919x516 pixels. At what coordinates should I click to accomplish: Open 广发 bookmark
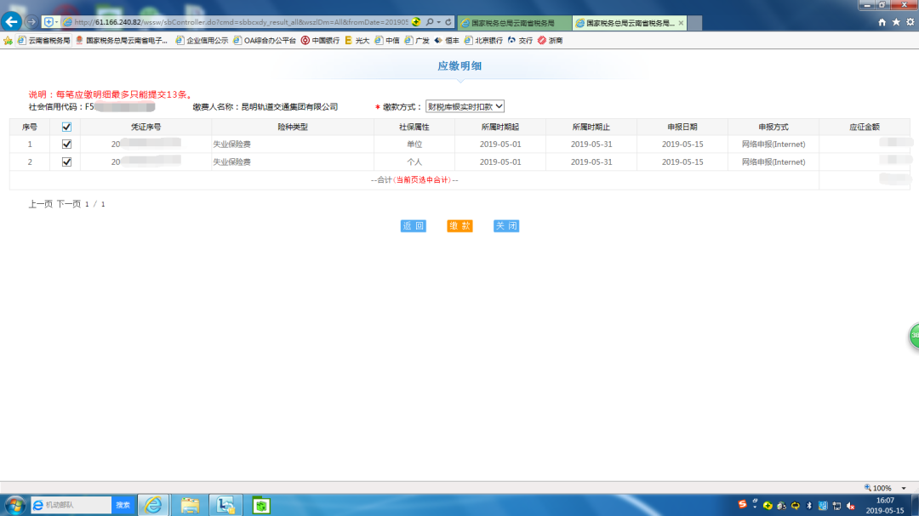coord(417,41)
